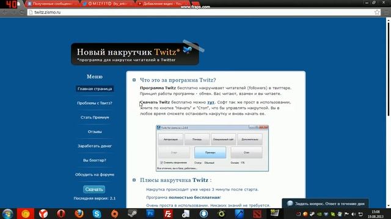Open Обсудить на форуме menu item
The image size is (391, 219).
click(x=95, y=175)
